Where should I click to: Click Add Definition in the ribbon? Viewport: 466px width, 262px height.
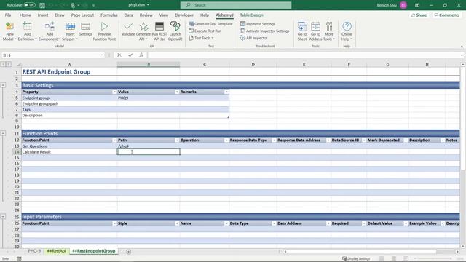pyautogui.click(x=27, y=31)
